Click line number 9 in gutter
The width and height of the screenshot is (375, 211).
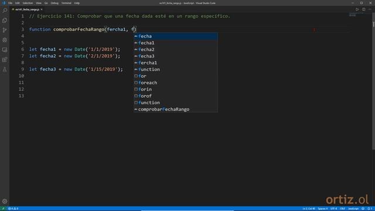[x=22, y=69]
